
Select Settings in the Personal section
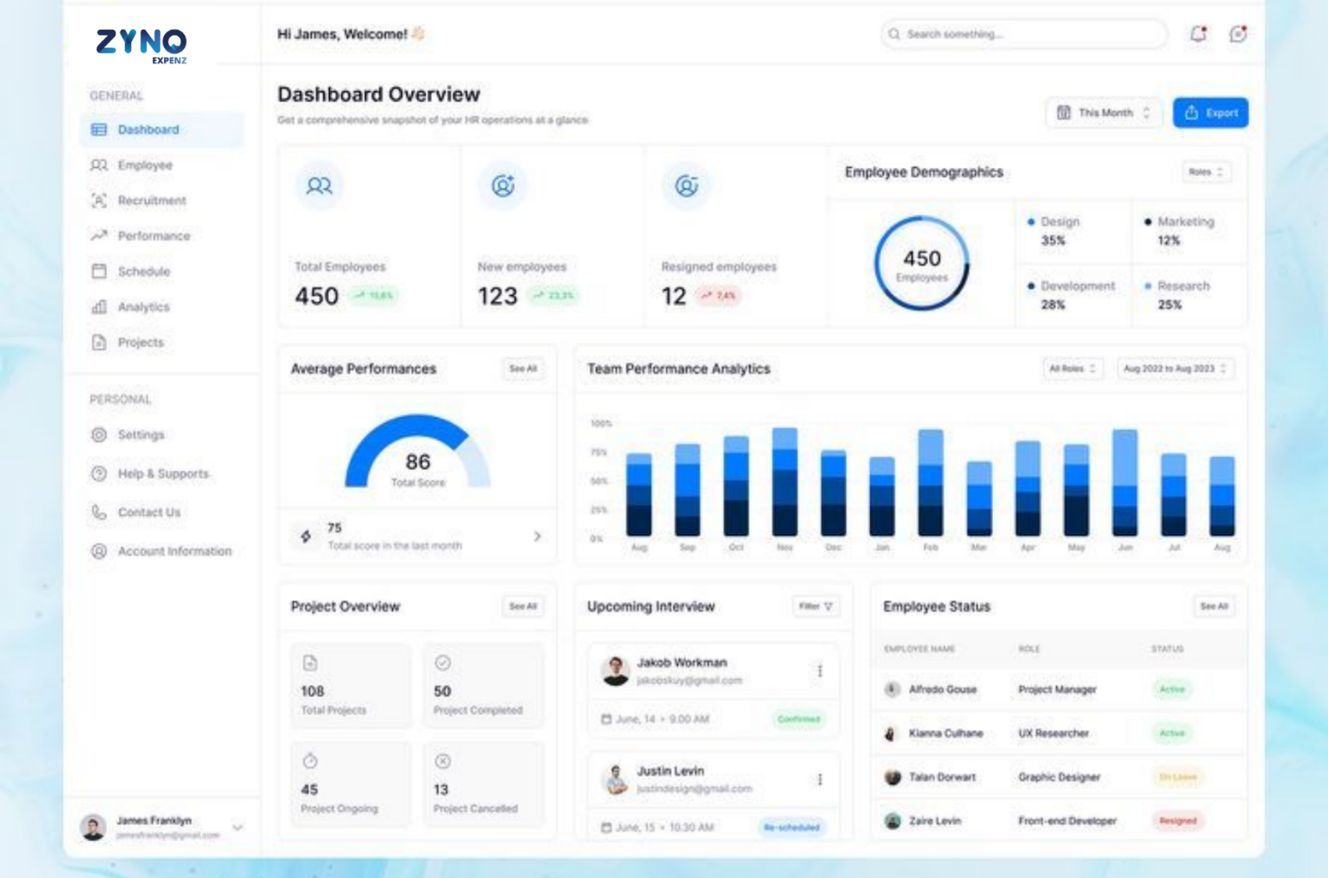[141, 435]
